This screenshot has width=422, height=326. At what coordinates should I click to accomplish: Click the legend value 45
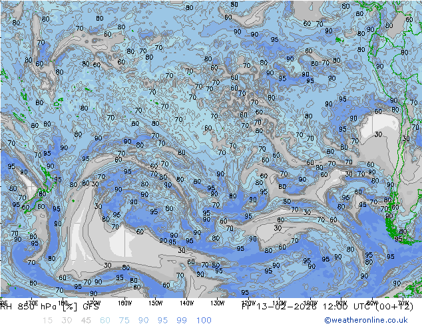click(x=86, y=320)
